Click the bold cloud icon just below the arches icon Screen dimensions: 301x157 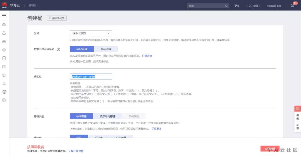[4, 50]
